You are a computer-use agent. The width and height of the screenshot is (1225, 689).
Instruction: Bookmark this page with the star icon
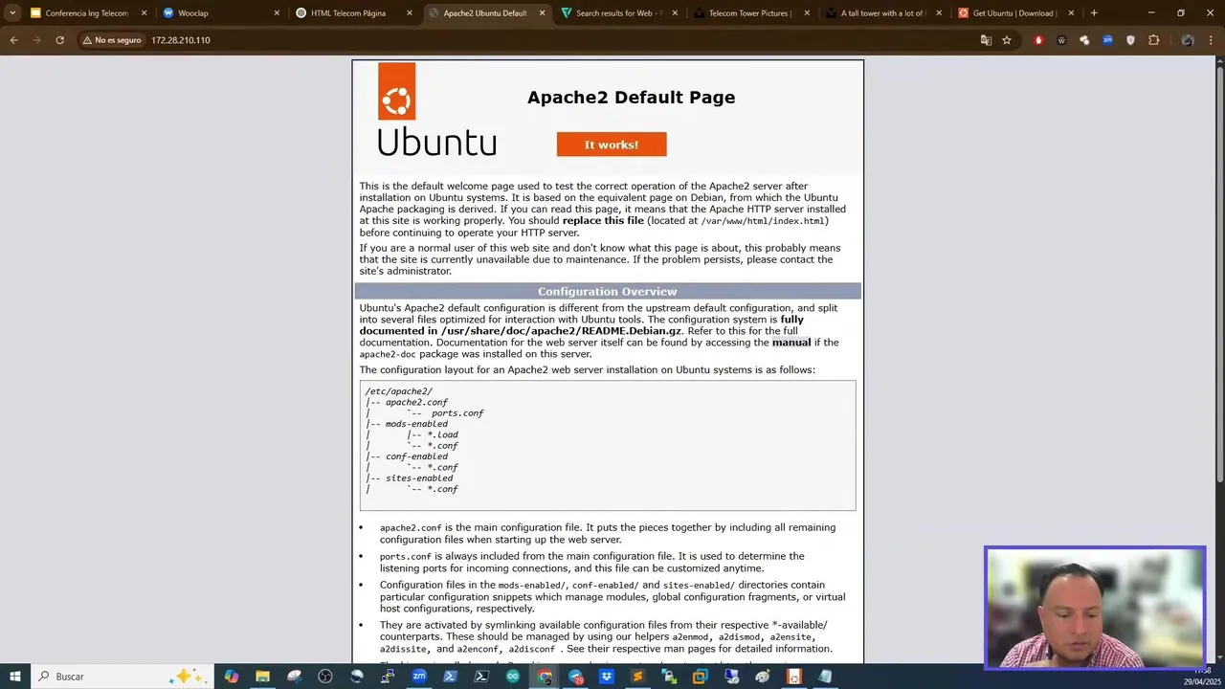(1007, 40)
